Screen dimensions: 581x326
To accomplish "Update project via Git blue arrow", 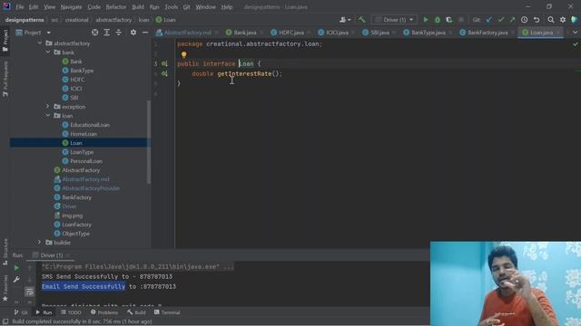I will tap(489, 20).
